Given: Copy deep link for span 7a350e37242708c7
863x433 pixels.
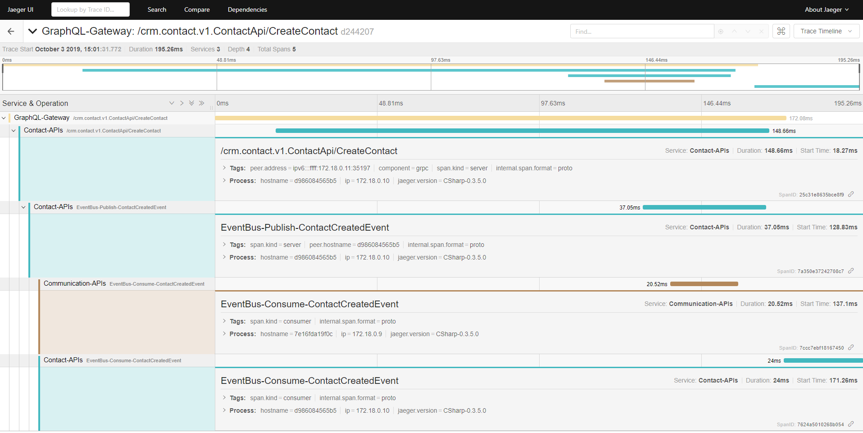Looking at the screenshot, I should point(851,271).
